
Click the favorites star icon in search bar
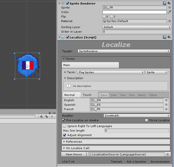point(52,117)
